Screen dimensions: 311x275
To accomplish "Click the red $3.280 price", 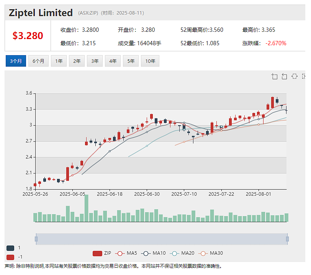I will 28,36.
